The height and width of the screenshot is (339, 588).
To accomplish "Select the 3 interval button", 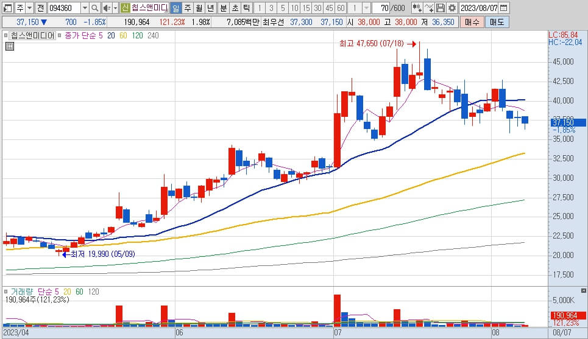I will click(x=271, y=8).
